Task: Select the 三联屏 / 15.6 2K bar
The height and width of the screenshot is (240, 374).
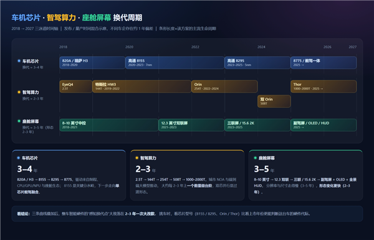Action: 257,125
